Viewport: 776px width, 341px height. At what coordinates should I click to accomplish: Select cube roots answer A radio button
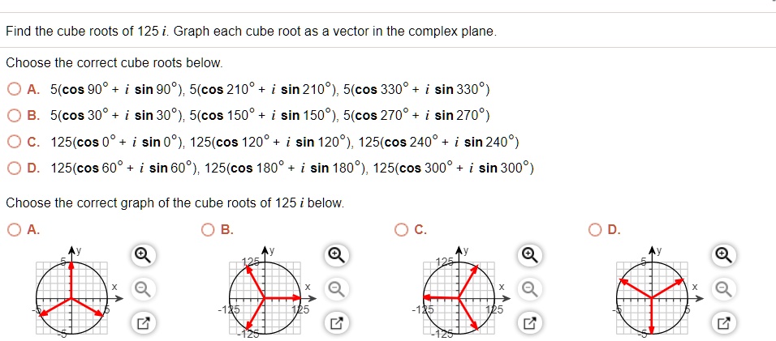tap(14, 89)
